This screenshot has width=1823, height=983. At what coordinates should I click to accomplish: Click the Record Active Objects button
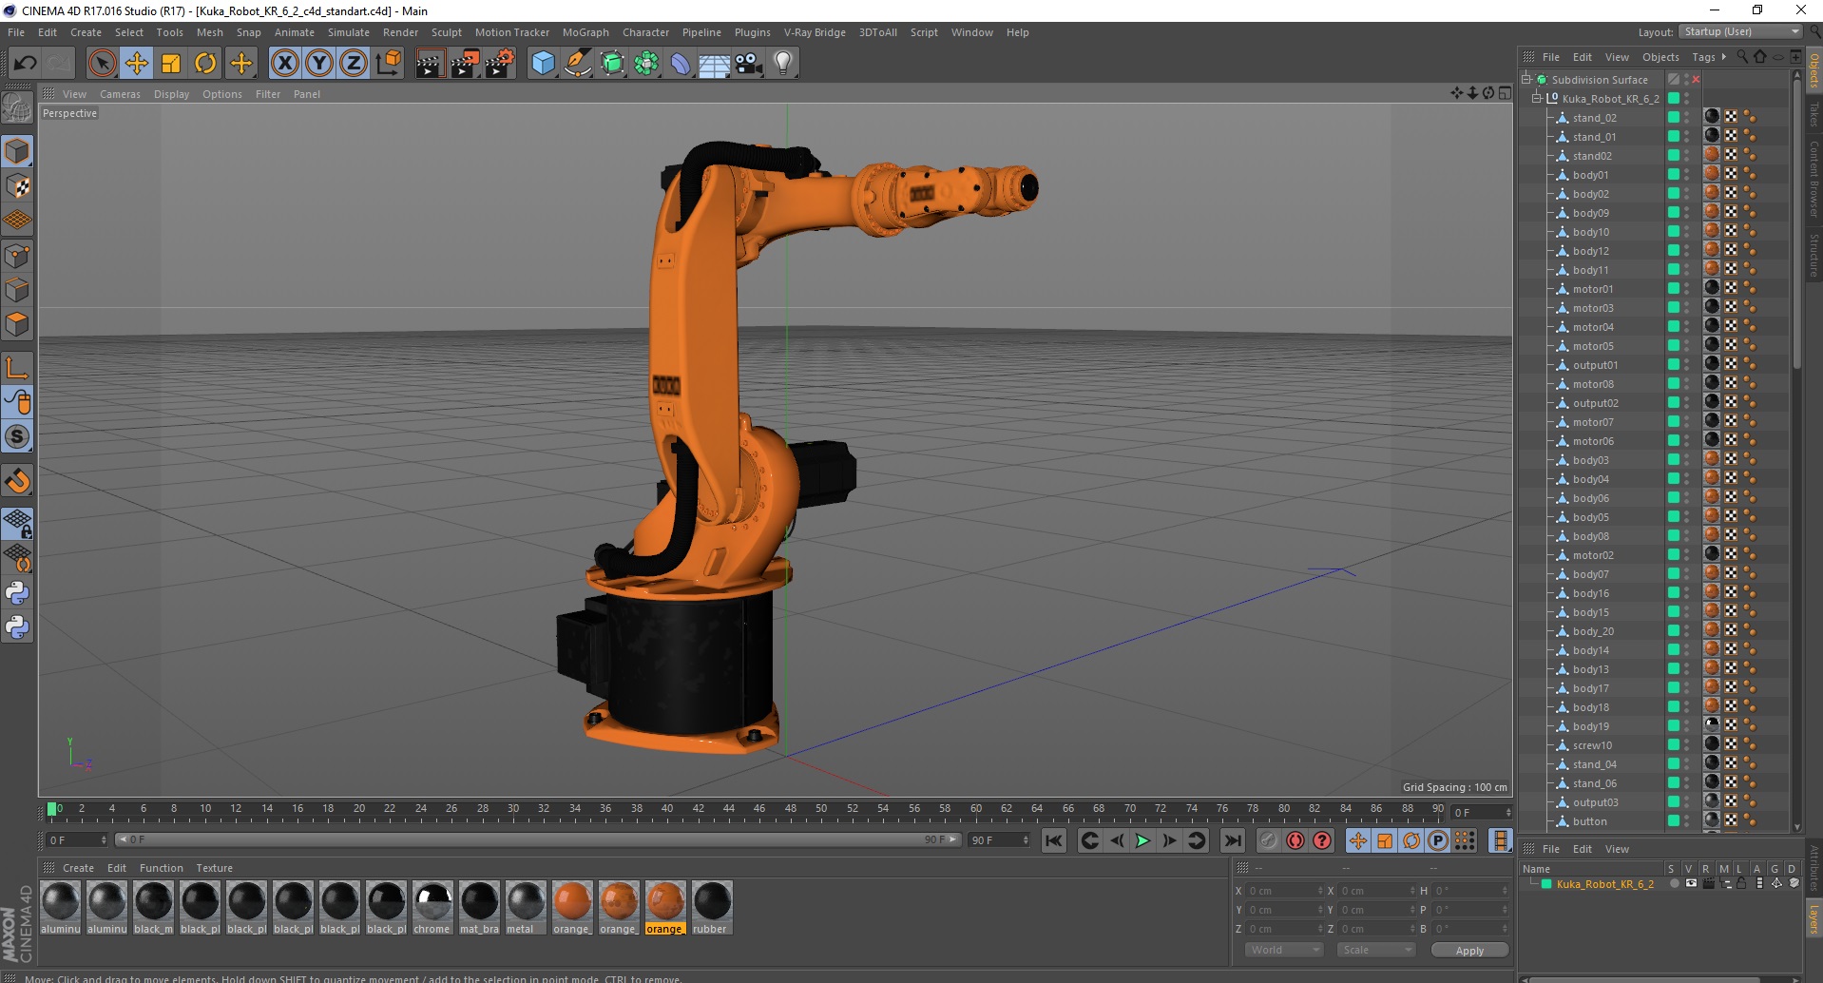(x=1268, y=840)
